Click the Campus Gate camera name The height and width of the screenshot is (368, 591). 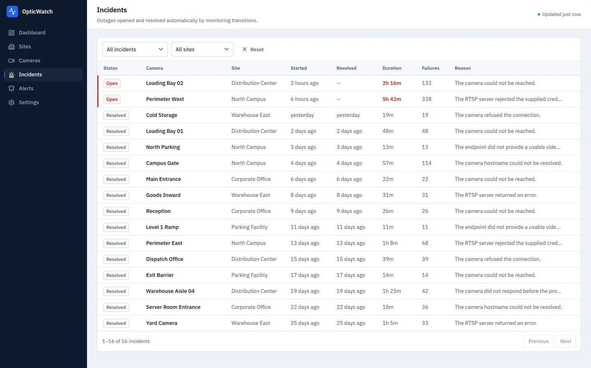[x=163, y=163]
